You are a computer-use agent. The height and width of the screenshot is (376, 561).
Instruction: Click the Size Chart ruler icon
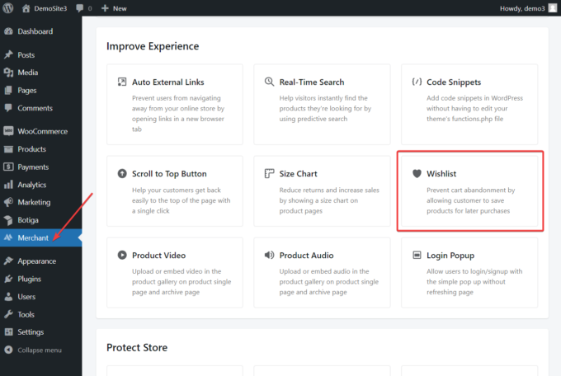269,173
